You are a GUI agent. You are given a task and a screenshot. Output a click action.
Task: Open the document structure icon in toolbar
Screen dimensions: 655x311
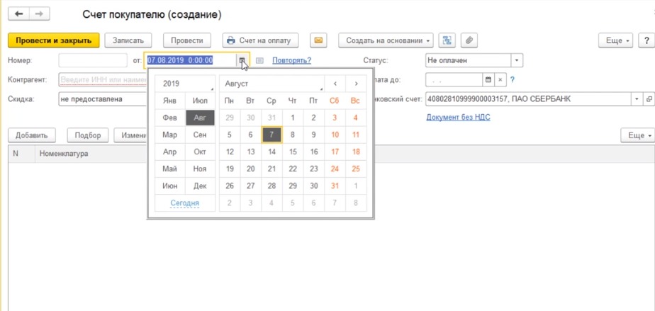pos(447,41)
